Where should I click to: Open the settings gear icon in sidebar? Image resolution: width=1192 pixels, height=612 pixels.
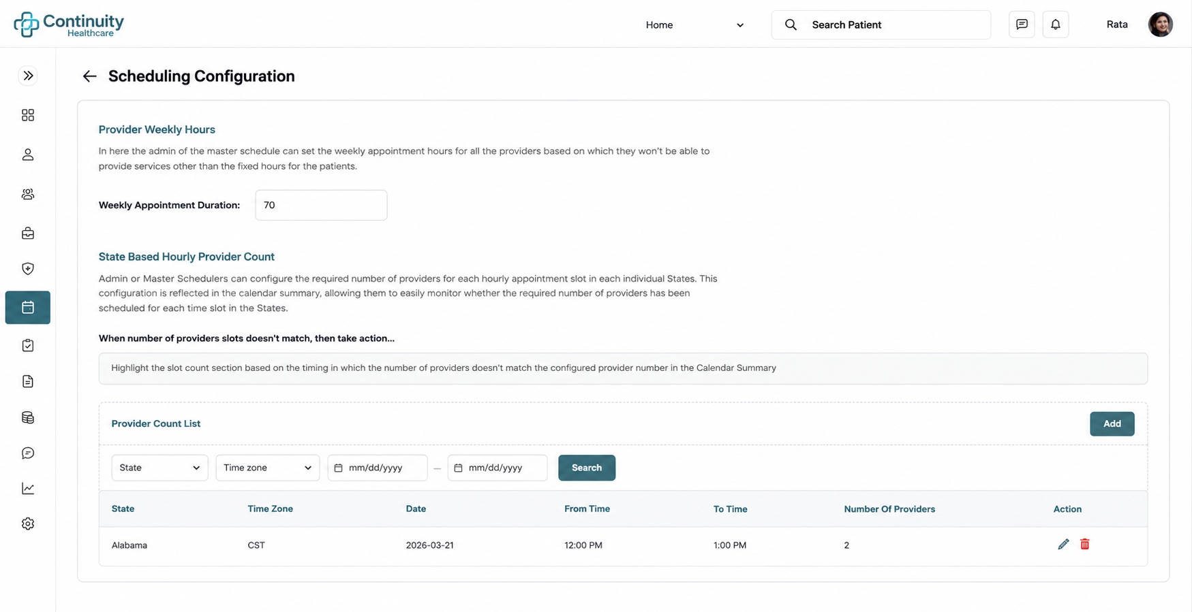(28, 524)
